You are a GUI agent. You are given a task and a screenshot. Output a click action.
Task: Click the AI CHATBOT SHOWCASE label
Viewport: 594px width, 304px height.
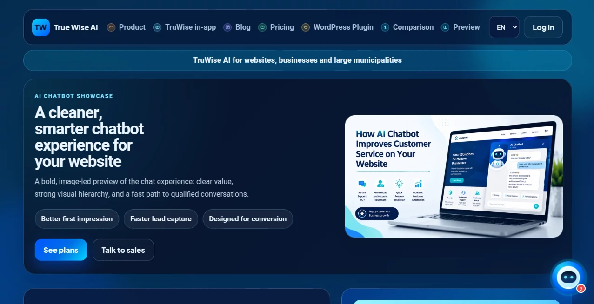pos(74,96)
